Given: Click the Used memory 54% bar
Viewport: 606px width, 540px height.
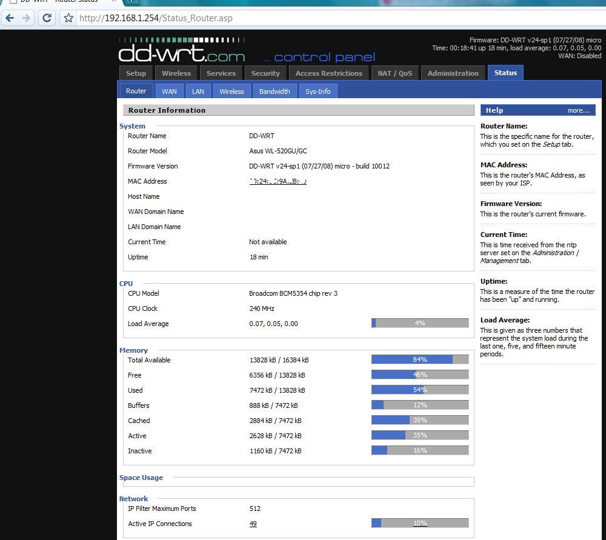Looking at the screenshot, I should [x=420, y=390].
